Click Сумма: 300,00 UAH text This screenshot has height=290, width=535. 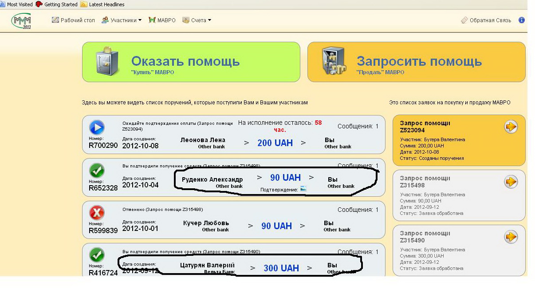pos(422,256)
